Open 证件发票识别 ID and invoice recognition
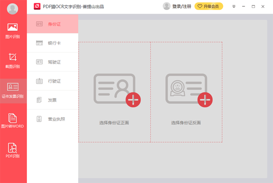The height and width of the screenshot is (183, 273). point(13,90)
